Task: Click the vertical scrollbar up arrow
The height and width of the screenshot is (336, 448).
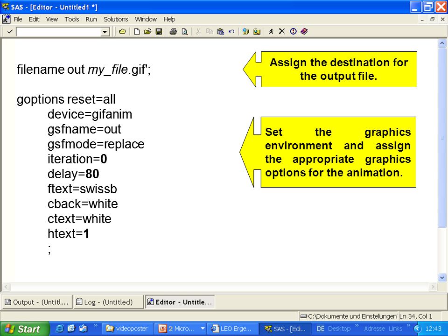Action: pos(442,43)
